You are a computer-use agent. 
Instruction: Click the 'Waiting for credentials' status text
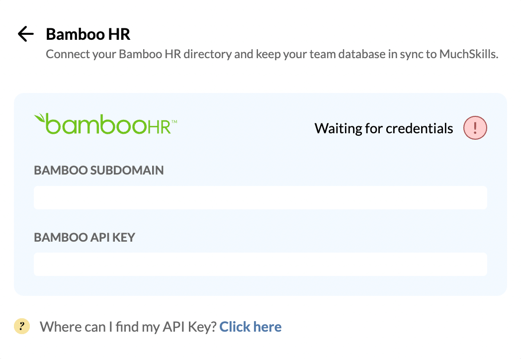[x=384, y=128]
